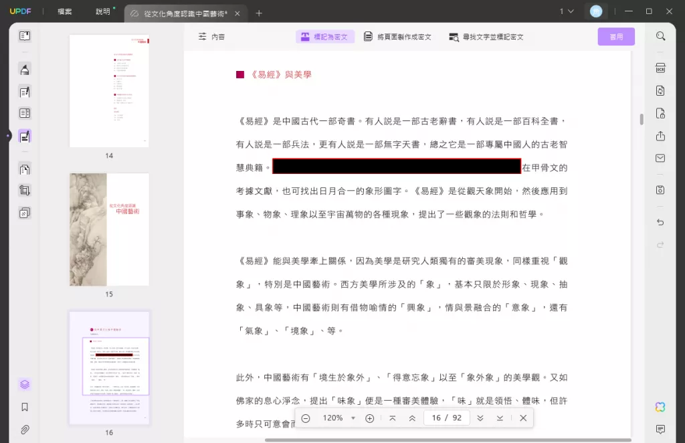Image resolution: width=685 pixels, height=443 pixels.
Task: Click the horizontal document scrollbar
Action: pyautogui.click(x=448, y=440)
